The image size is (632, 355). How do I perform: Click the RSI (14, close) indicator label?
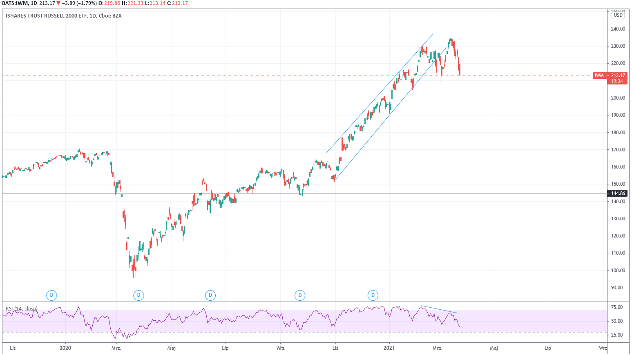[22, 308]
